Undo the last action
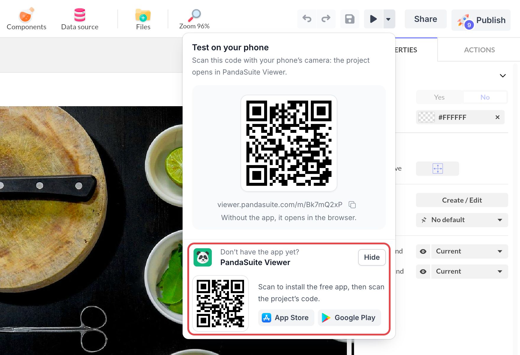This screenshot has width=520, height=355. pos(307,19)
